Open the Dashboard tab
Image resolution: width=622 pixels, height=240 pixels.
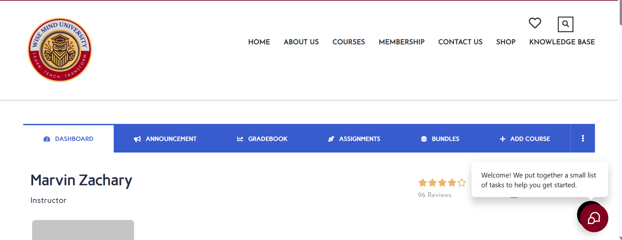click(x=68, y=139)
